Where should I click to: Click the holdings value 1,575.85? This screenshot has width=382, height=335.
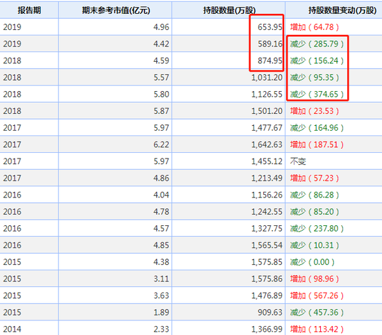tap(267, 262)
